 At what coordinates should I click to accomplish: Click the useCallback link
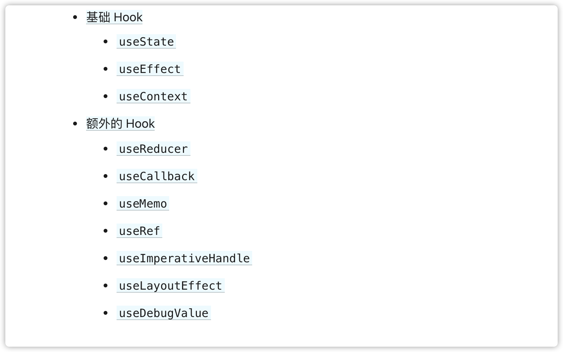(157, 176)
